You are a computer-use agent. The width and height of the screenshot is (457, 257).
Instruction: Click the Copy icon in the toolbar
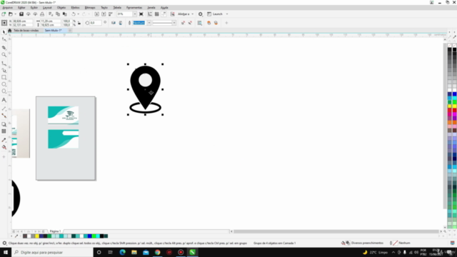(58, 14)
